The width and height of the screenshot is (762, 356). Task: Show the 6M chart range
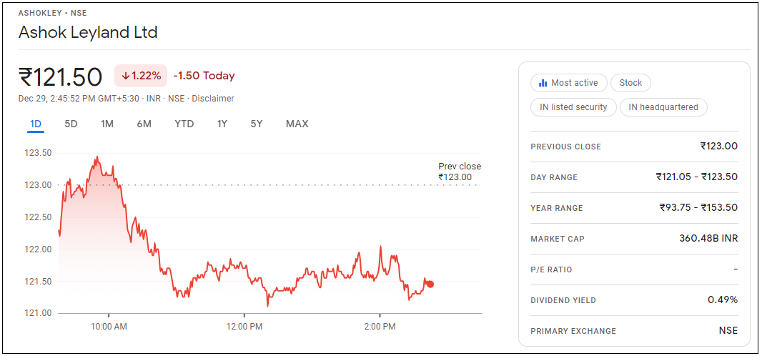tap(144, 124)
